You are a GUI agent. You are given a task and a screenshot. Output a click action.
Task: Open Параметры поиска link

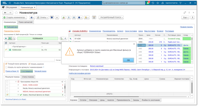click(12, 31)
